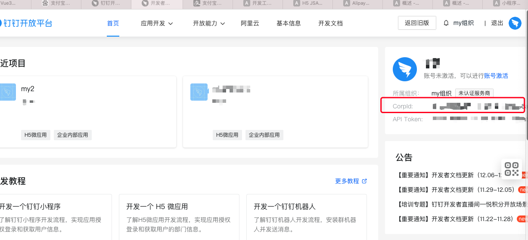Click H5微应用 tag on my2 card
This screenshot has width=528, height=240.
tap(36, 135)
